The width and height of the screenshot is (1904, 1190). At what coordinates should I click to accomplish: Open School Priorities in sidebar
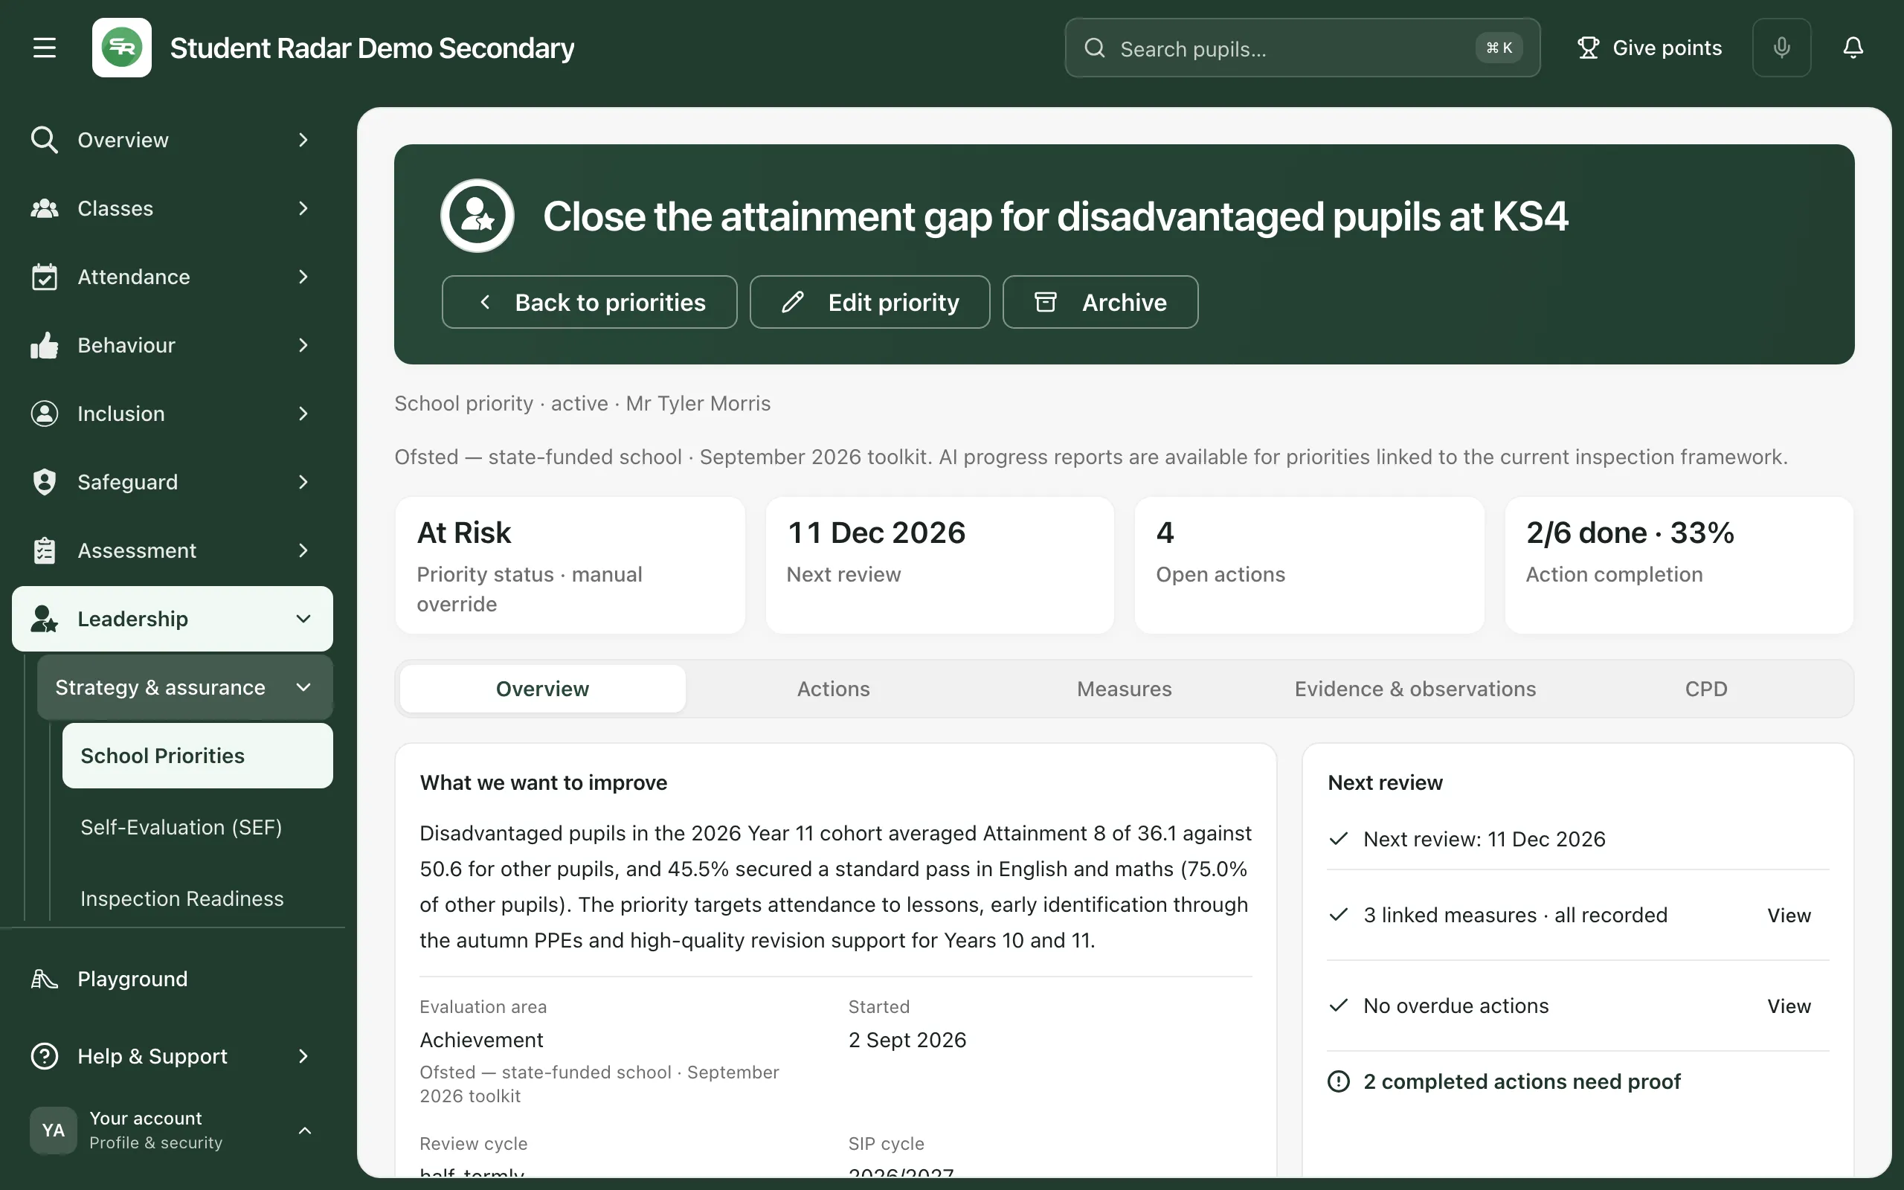point(198,756)
